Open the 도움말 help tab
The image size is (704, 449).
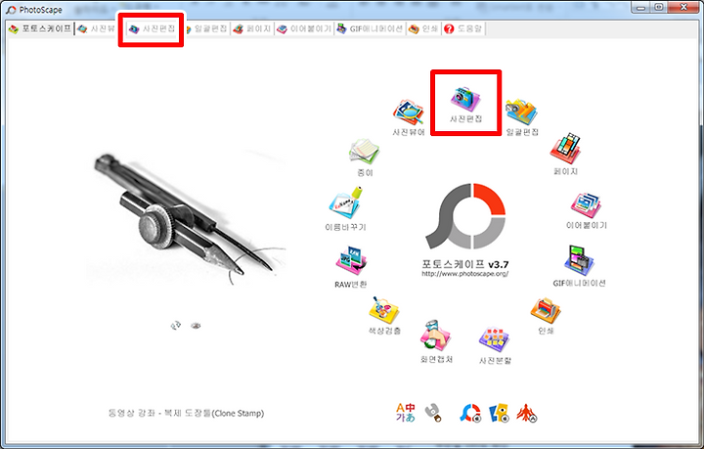[x=462, y=28]
